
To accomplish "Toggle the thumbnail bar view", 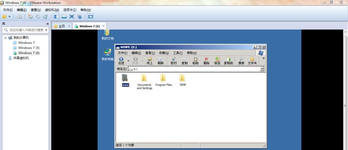I will (x=64, y=16).
